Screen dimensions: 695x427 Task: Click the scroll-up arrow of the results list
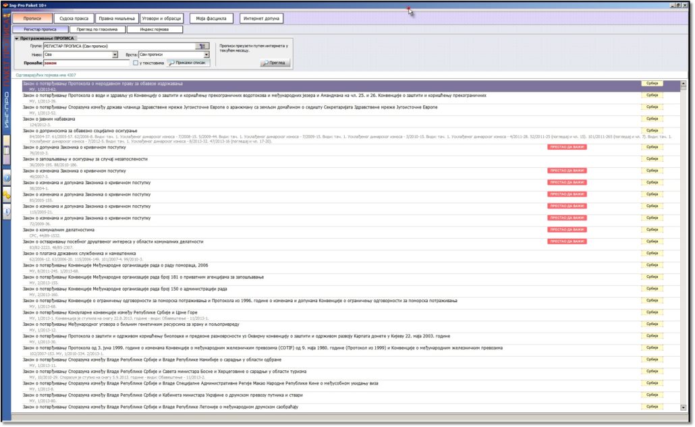click(x=683, y=83)
